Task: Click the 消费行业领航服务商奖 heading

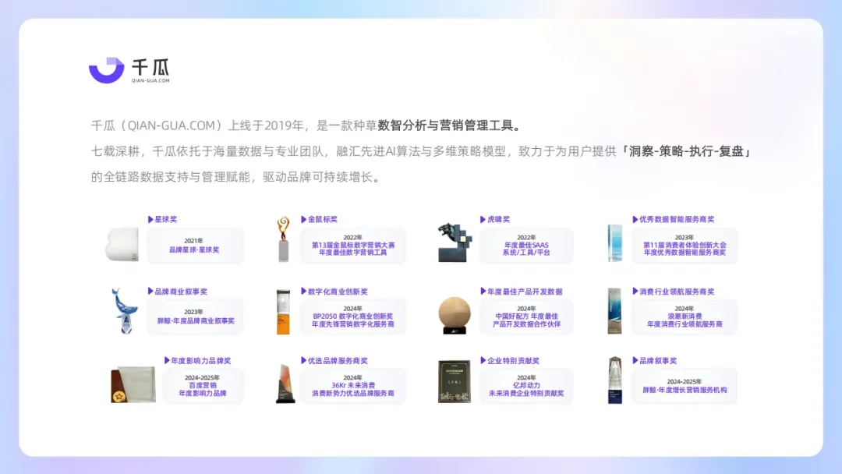Action: pyautogui.click(x=674, y=292)
